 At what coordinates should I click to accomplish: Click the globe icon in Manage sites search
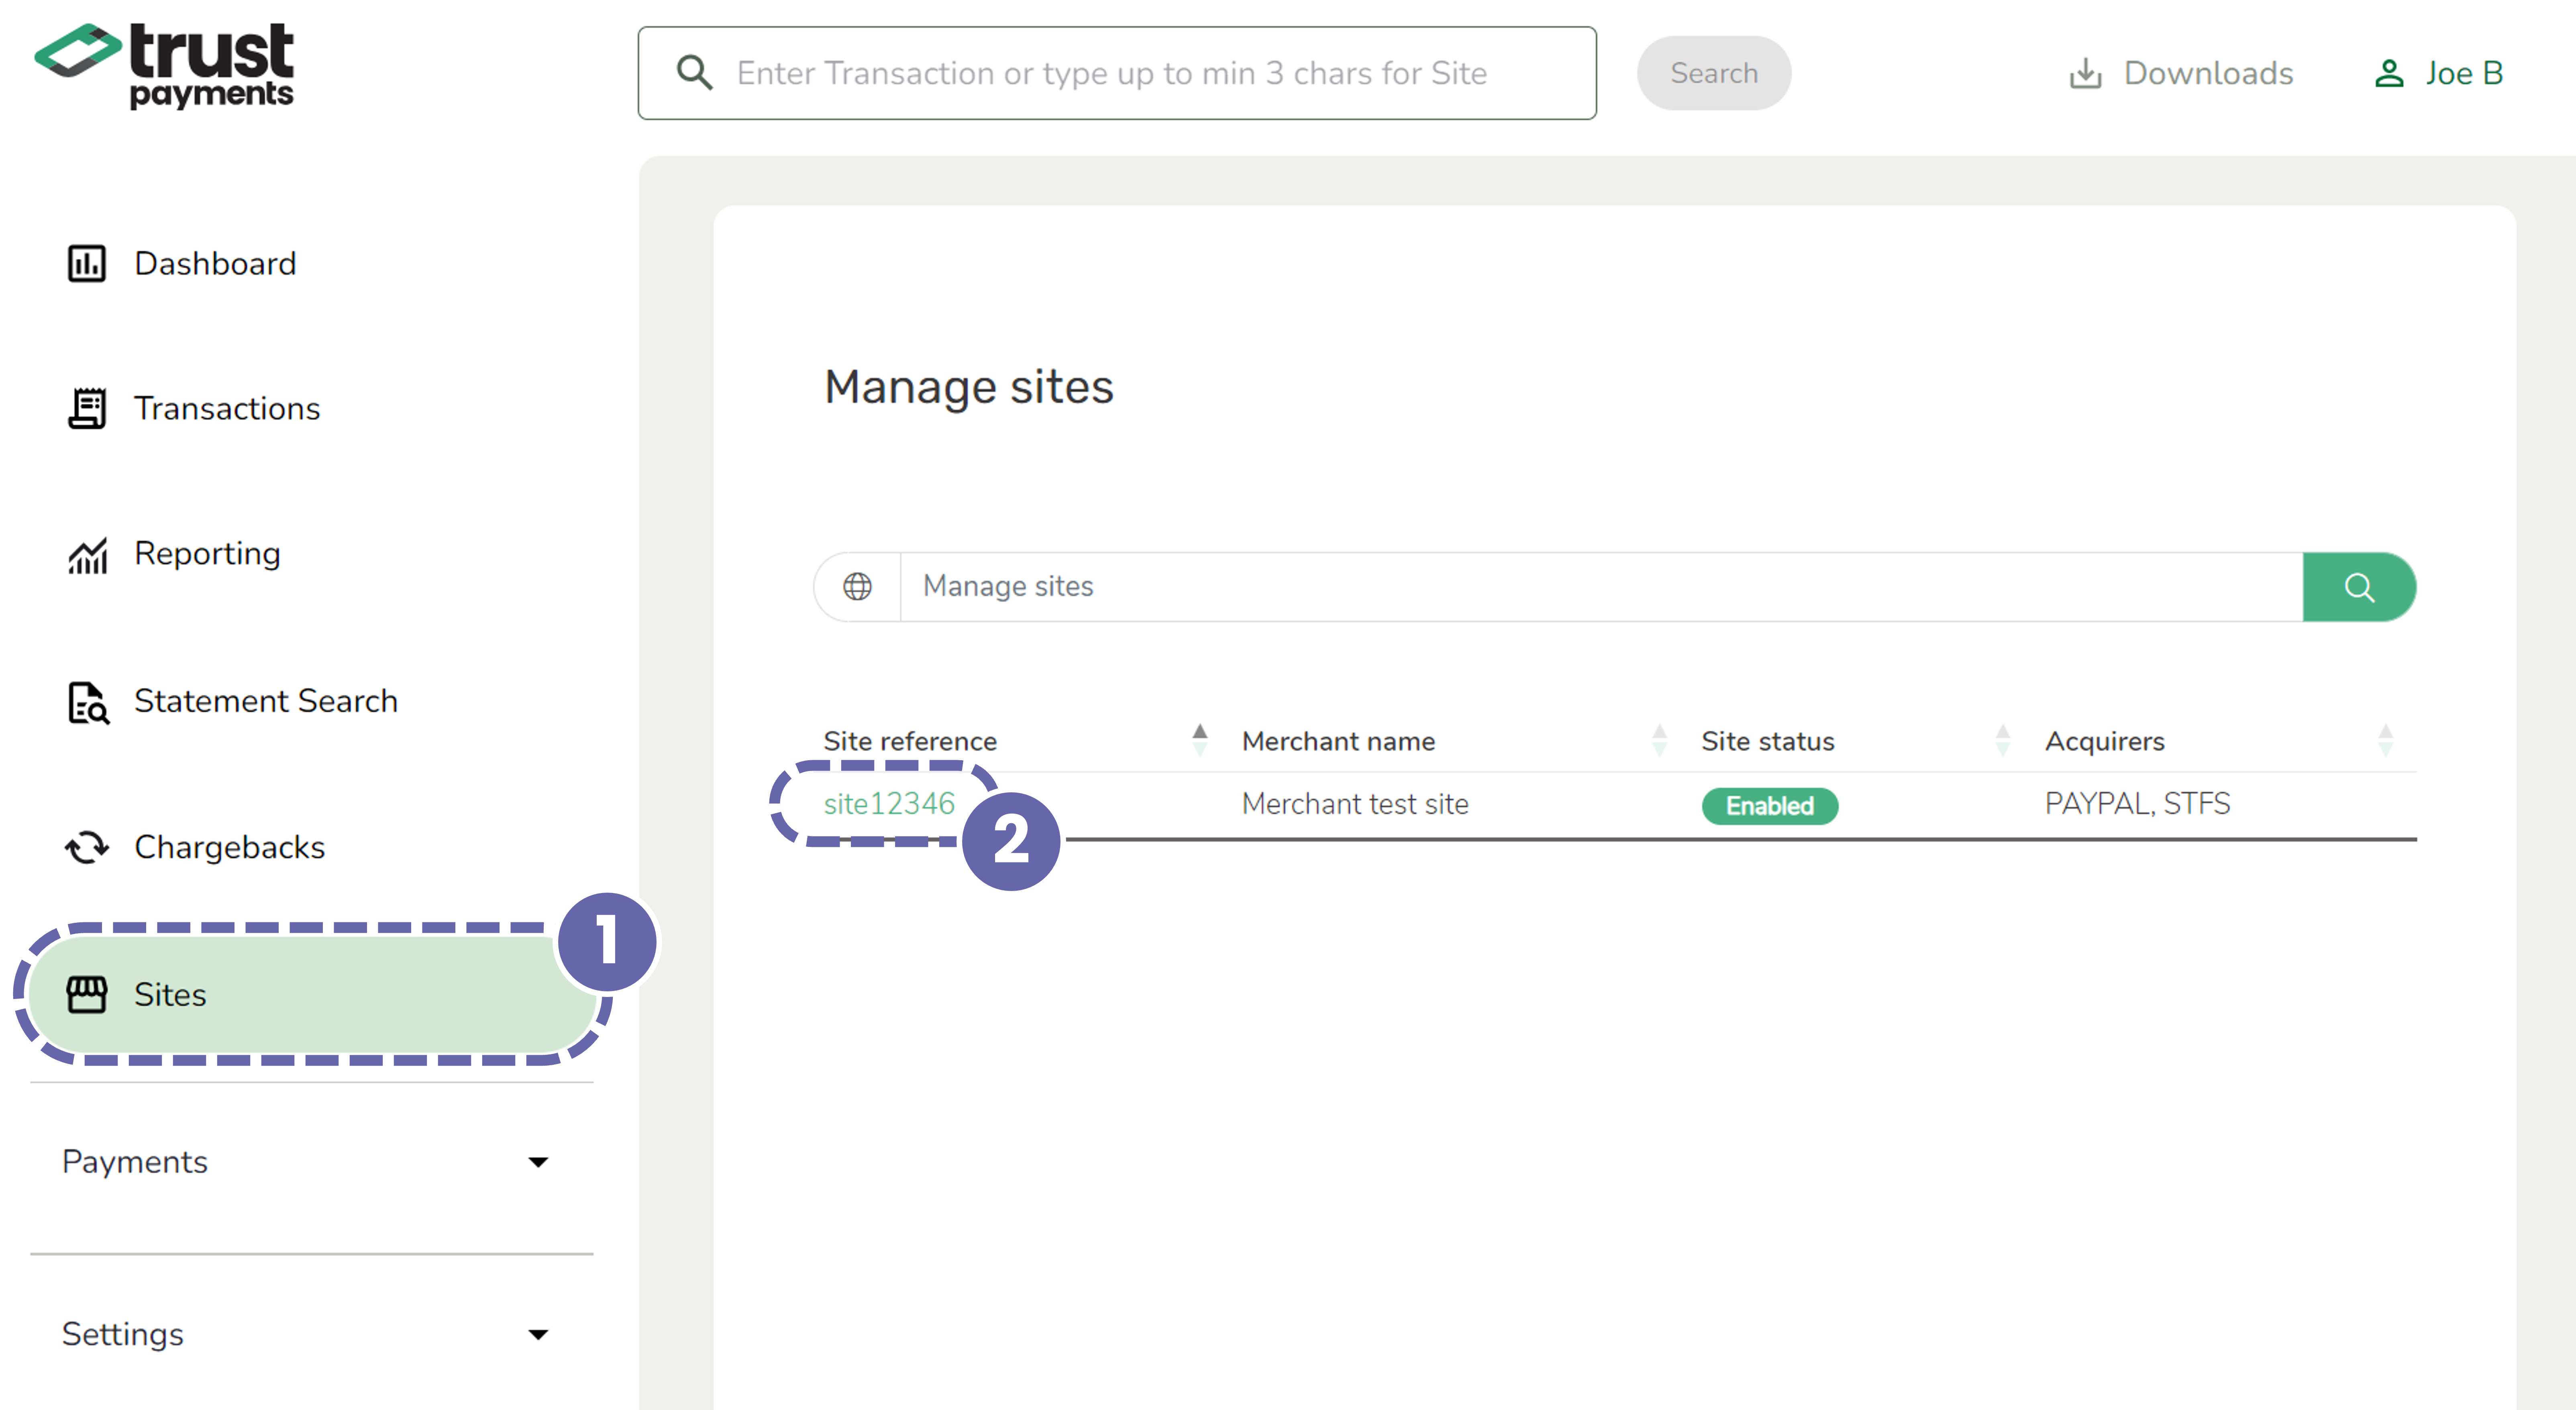[x=857, y=586]
